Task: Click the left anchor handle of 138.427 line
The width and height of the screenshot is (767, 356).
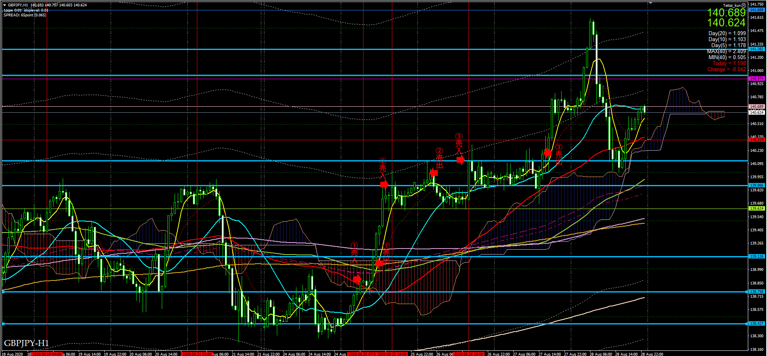Action: (x=3, y=324)
